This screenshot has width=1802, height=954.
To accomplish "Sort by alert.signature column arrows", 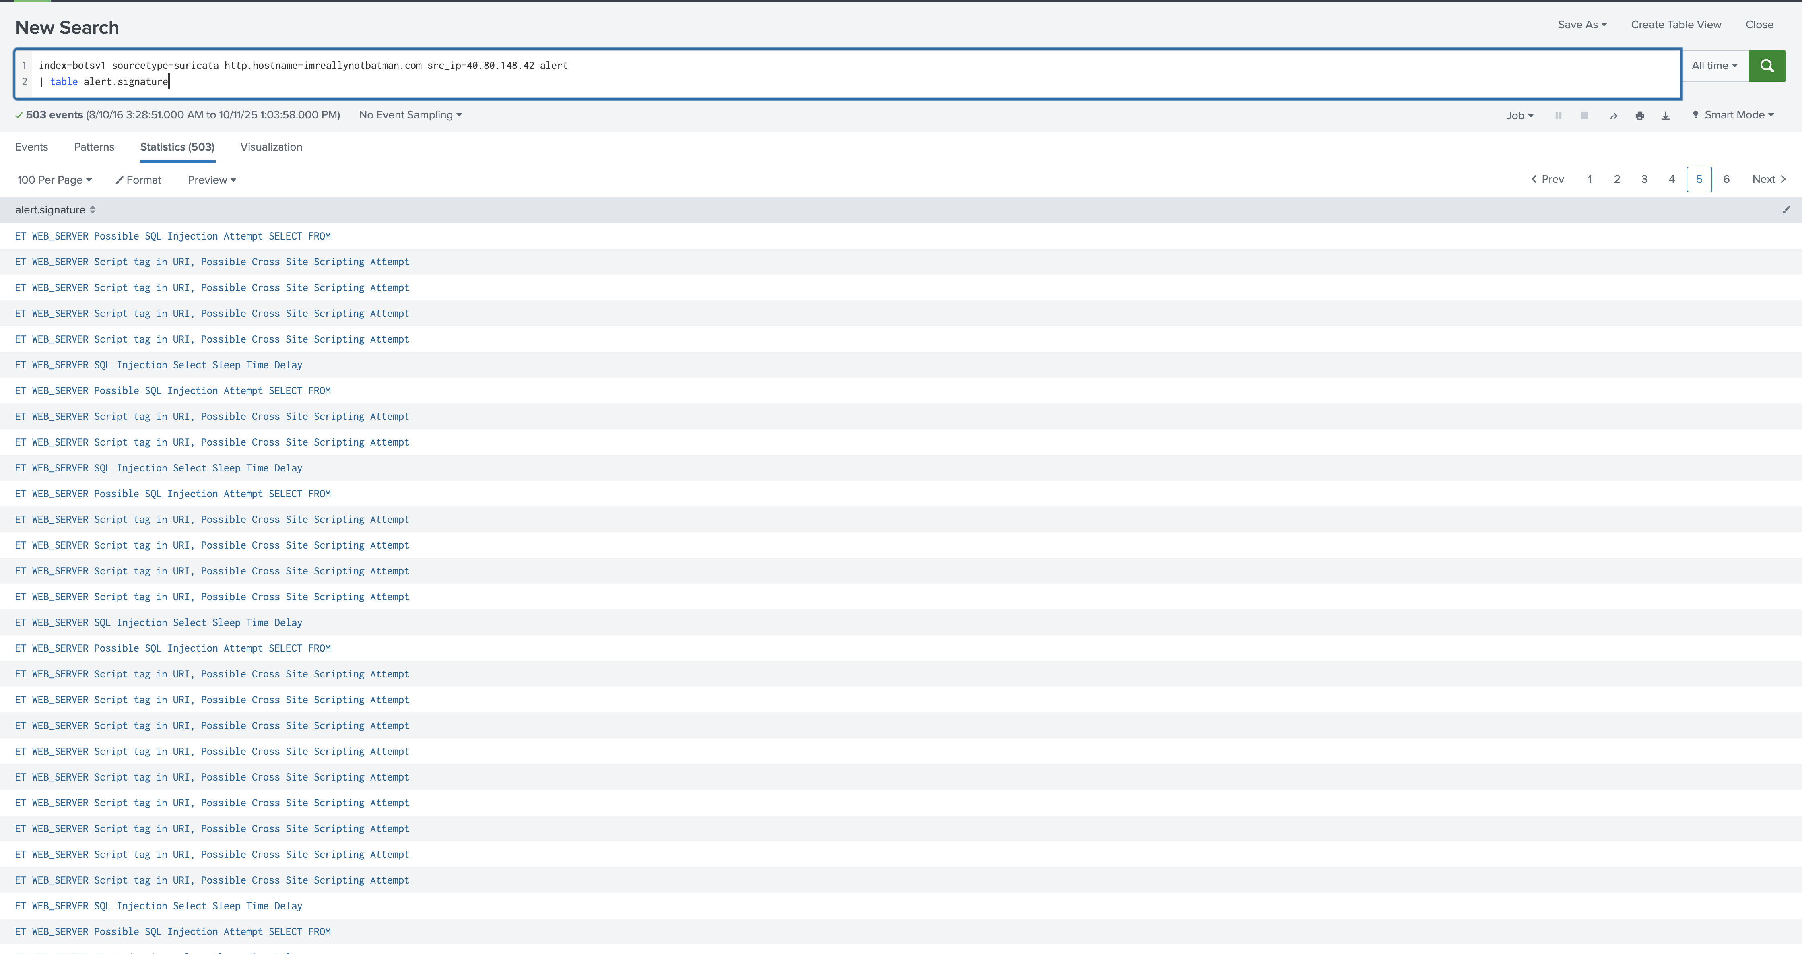I will point(92,210).
